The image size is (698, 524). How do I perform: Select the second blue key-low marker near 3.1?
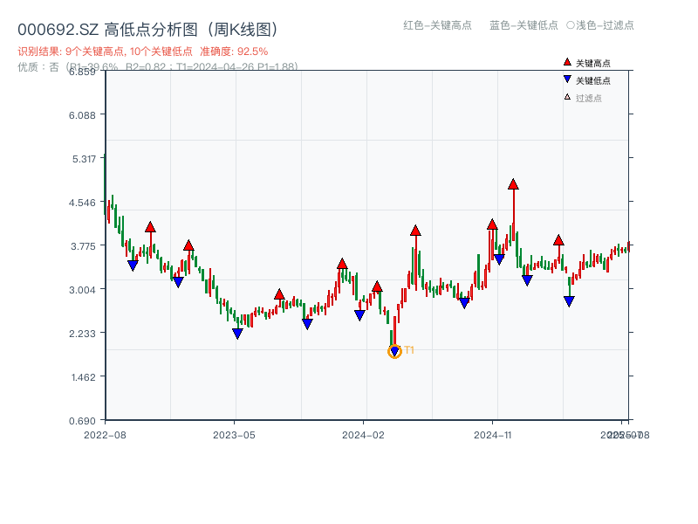(x=178, y=282)
